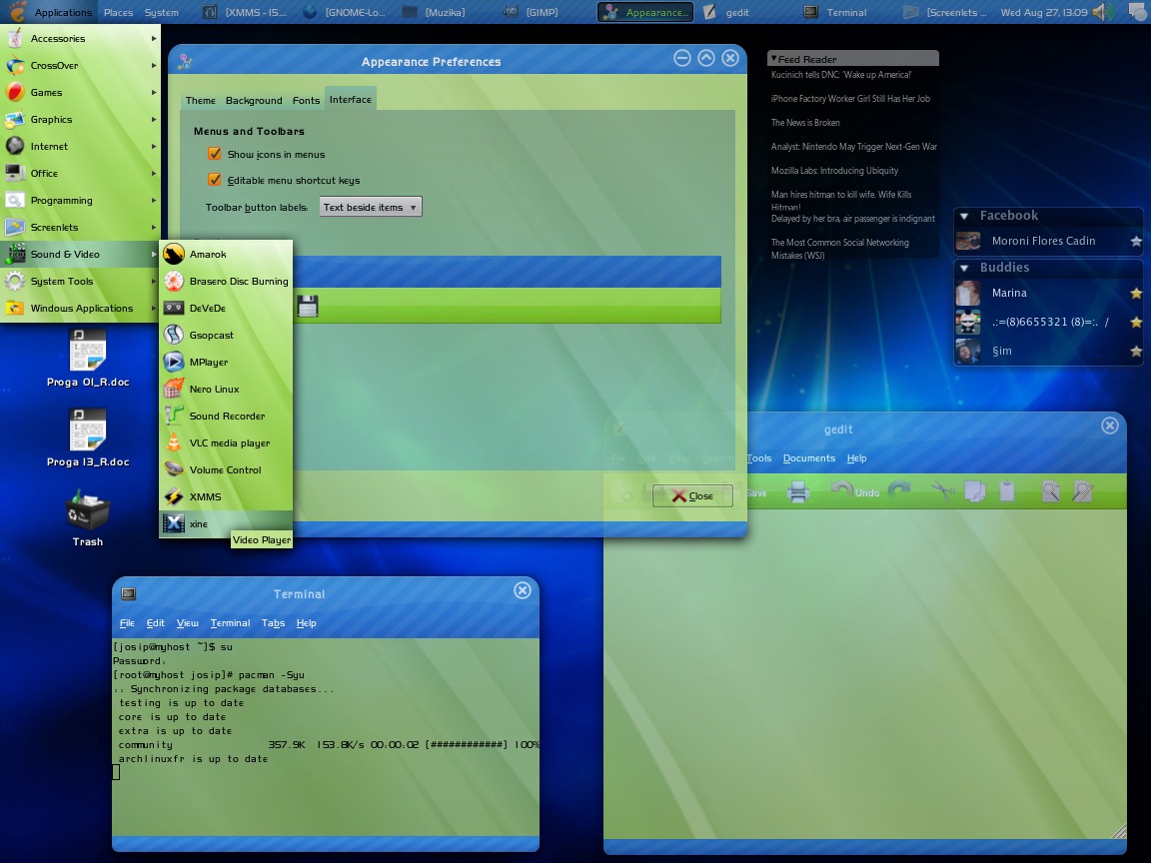
Task: Open xine video player entry
Action: 226,524
